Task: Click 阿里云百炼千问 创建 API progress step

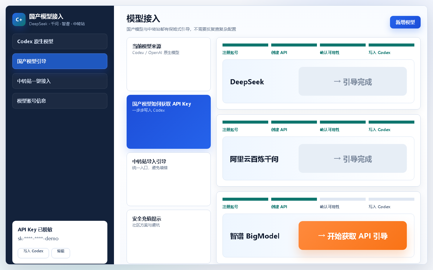Action: point(294,126)
